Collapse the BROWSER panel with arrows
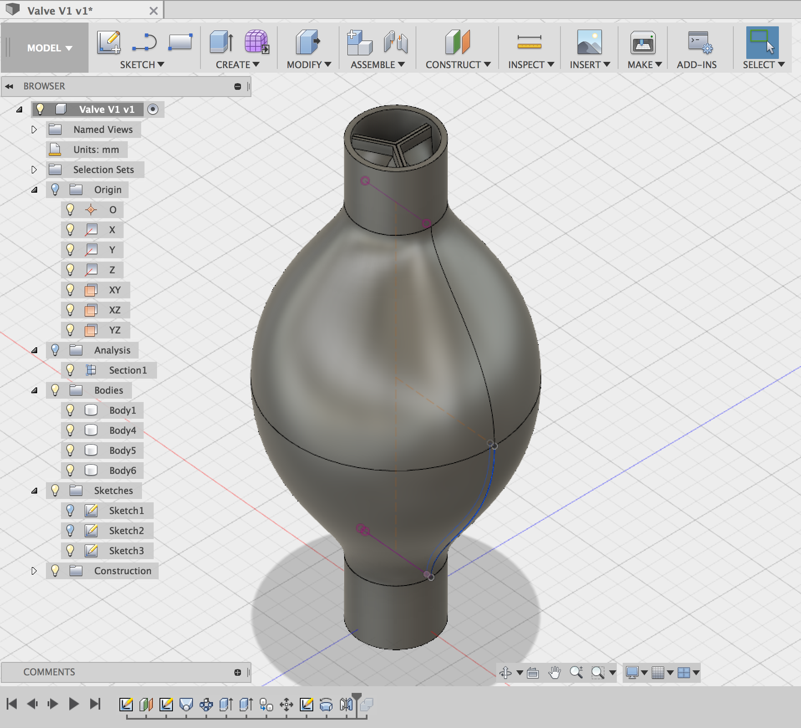The width and height of the screenshot is (801, 728). (x=9, y=87)
